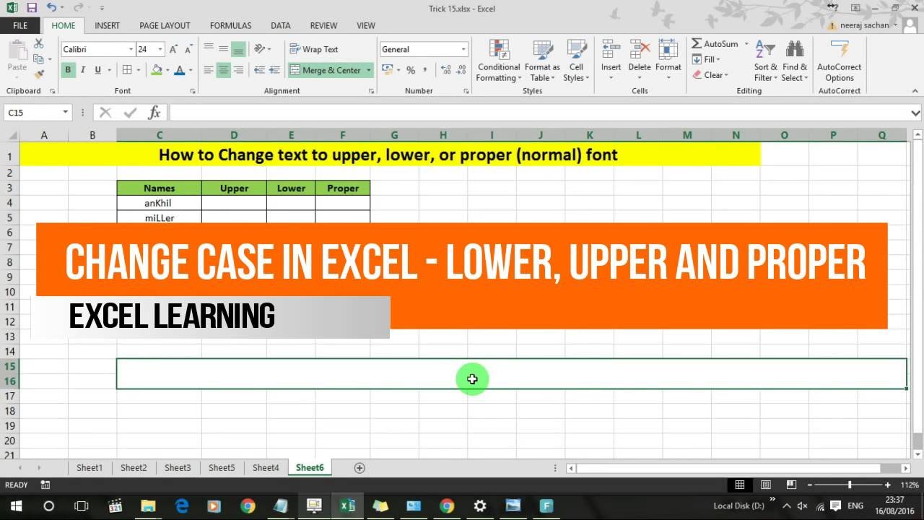The image size is (924, 520).
Task: Switch to the Sheet1 tab
Action: pyautogui.click(x=90, y=468)
